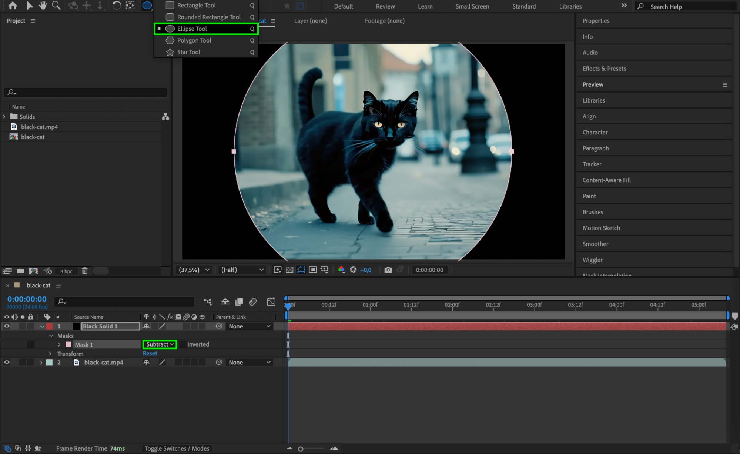Screen dimensions: 740x454
Task: Select the Hand tool in toolbar
Action: pos(43,5)
